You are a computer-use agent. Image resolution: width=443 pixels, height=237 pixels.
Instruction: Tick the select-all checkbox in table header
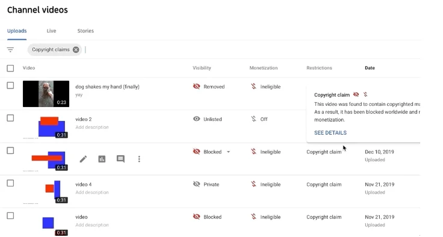[x=10, y=68]
